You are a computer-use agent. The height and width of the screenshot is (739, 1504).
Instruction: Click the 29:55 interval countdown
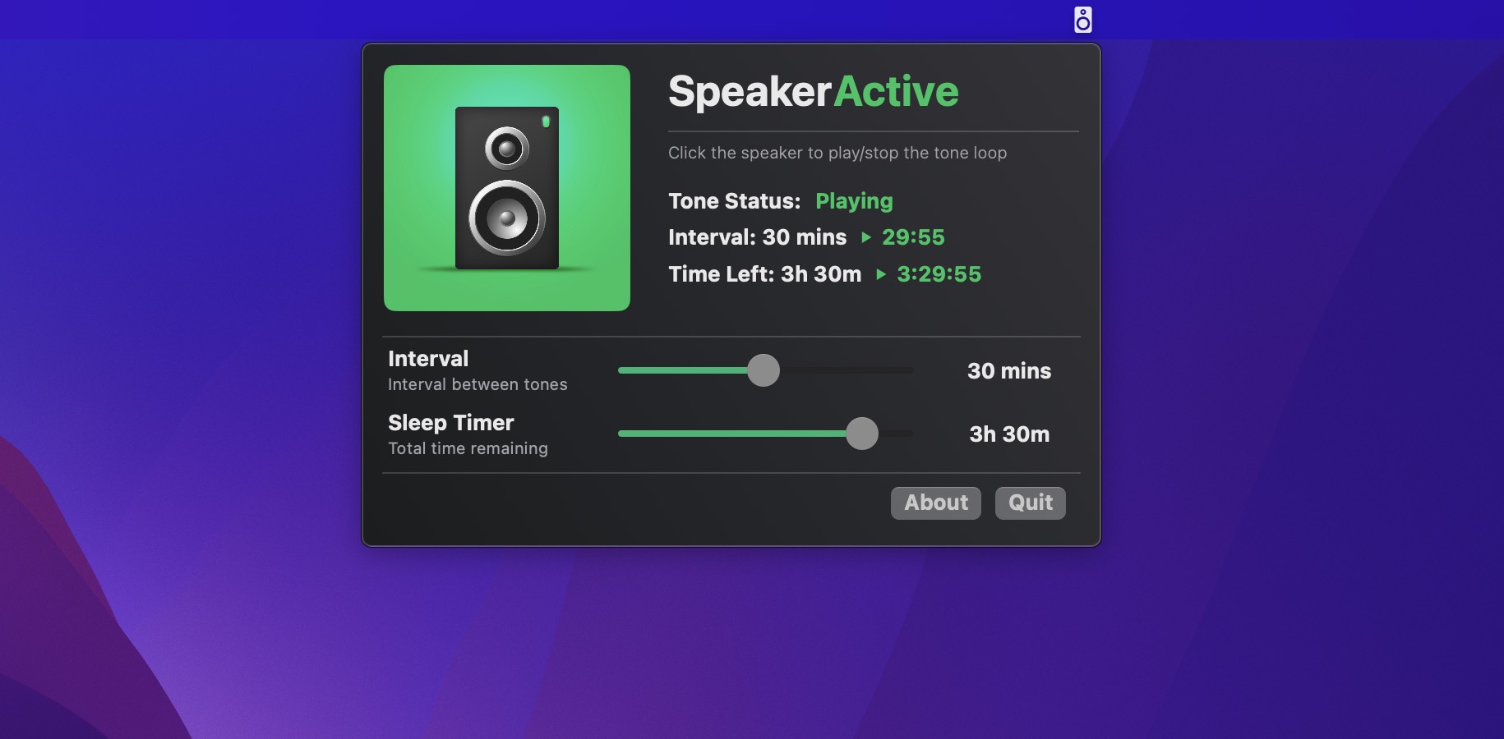pyautogui.click(x=913, y=237)
